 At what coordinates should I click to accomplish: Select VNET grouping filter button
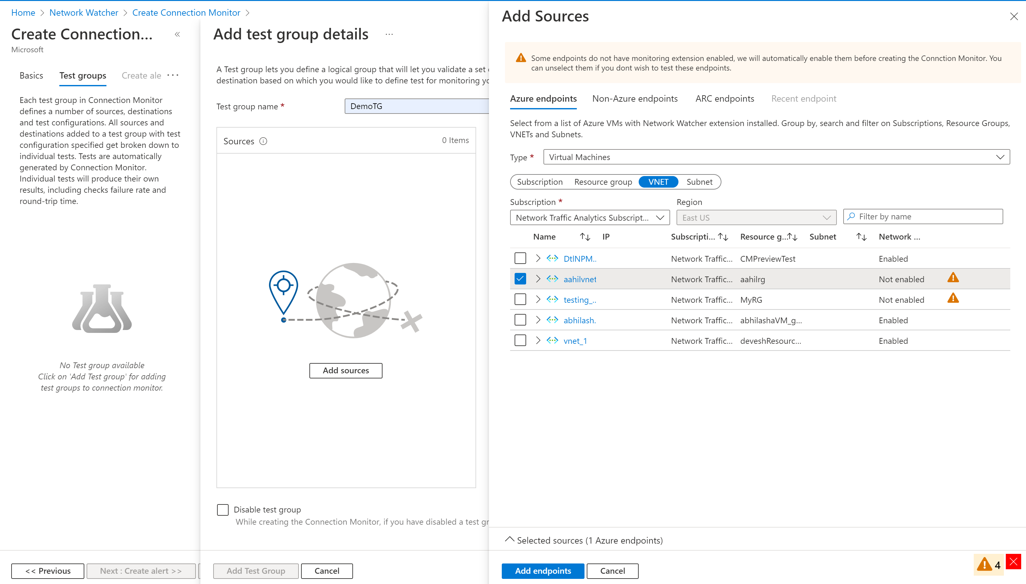(659, 182)
